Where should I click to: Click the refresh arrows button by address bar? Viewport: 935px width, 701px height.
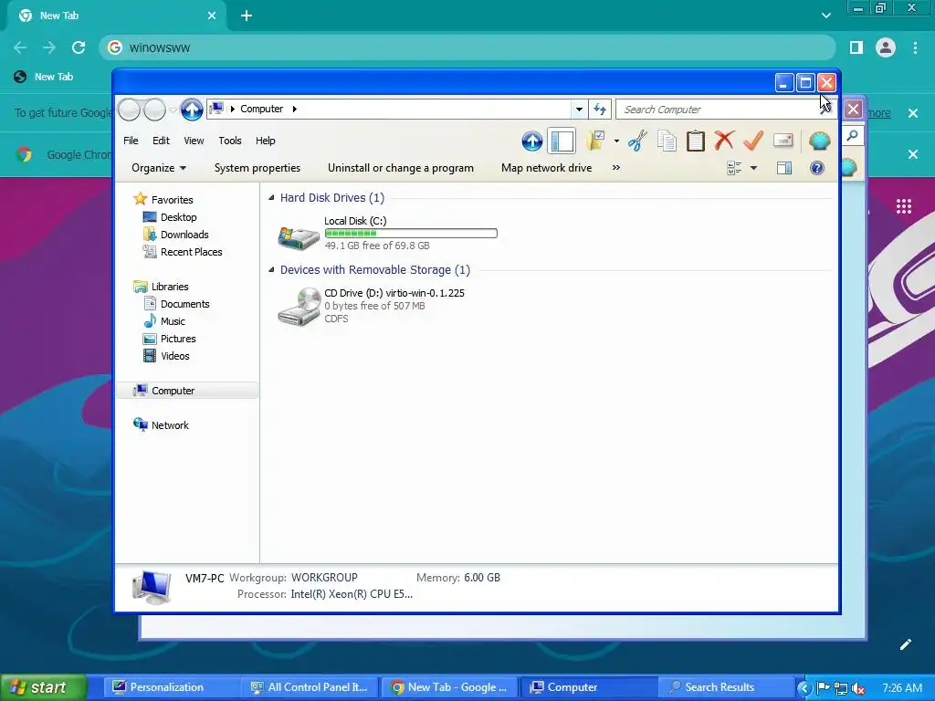point(600,110)
